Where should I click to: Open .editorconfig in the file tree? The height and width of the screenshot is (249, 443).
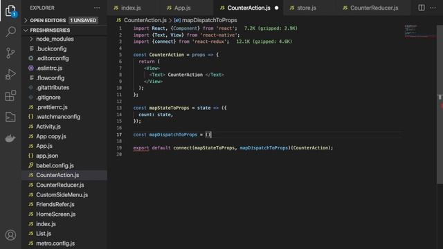[53, 58]
